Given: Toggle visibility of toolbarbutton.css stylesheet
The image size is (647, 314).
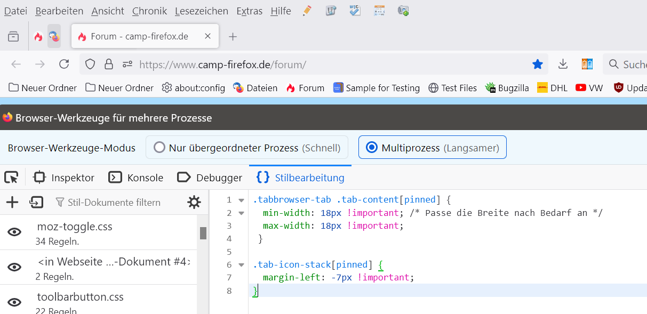Looking at the screenshot, I should coord(14,302).
